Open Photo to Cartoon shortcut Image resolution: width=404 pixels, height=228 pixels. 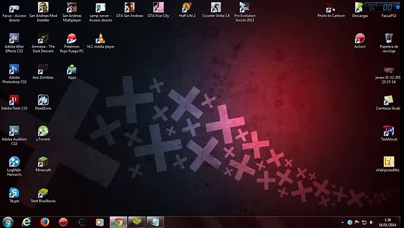(x=331, y=10)
